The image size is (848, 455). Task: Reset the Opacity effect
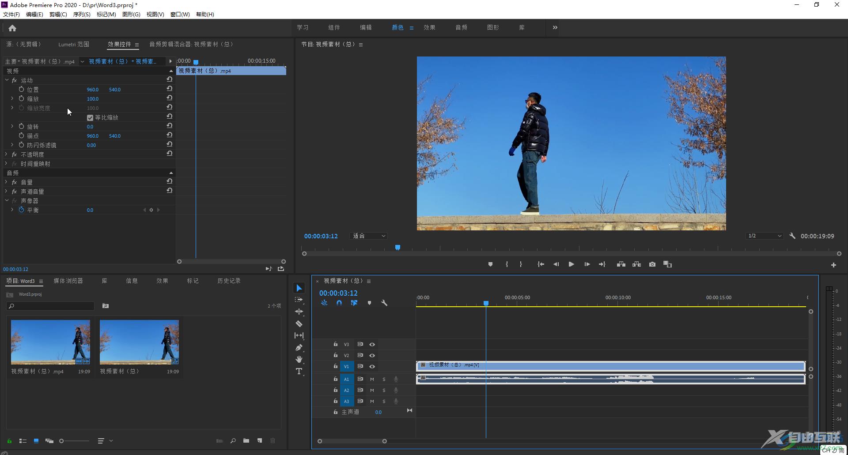coord(169,154)
